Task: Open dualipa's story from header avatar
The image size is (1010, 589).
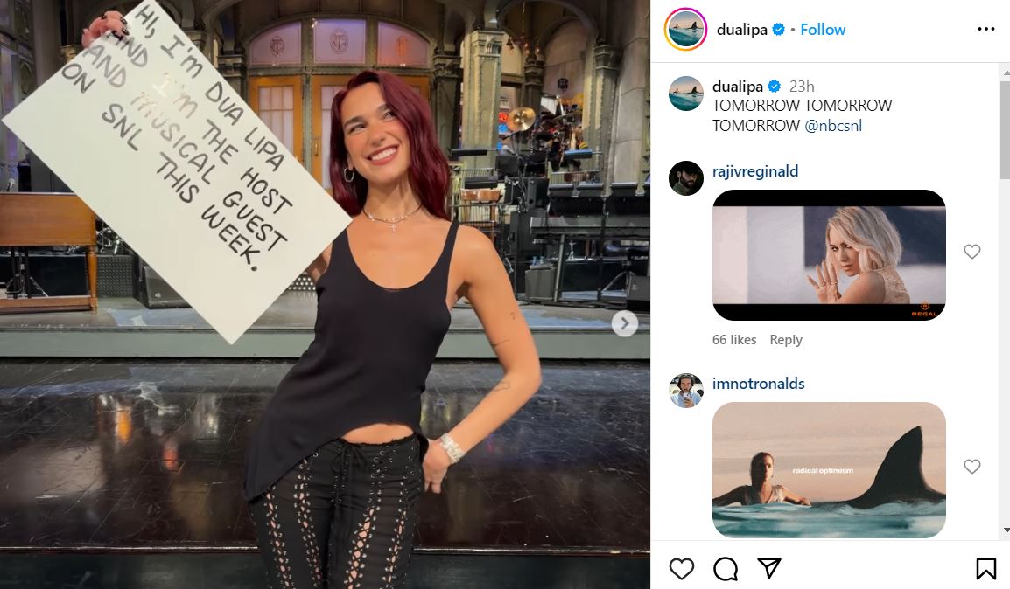Action: pyautogui.click(x=685, y=30)
